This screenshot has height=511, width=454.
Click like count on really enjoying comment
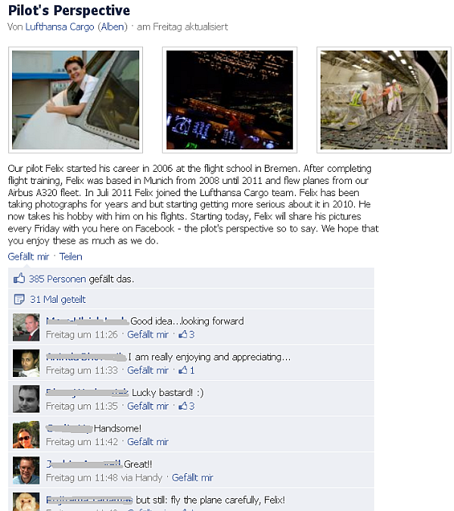click(x=187, y=370)
